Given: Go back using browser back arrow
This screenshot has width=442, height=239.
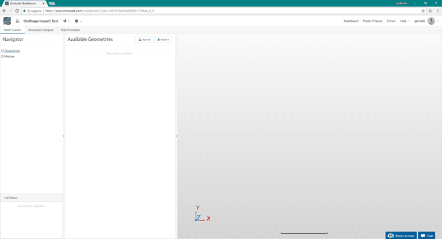Looking at the screenshot, I should (5, 10).
